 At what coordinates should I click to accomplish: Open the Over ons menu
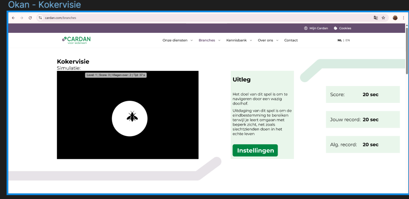tap(268, 40)
